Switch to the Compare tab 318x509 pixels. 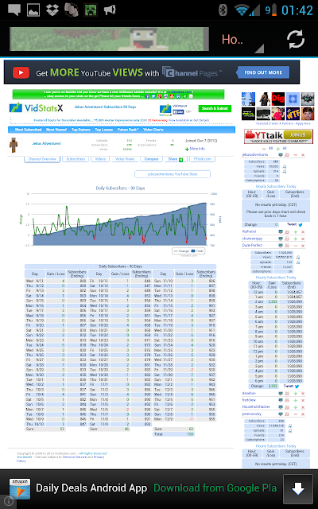[151, 159]
